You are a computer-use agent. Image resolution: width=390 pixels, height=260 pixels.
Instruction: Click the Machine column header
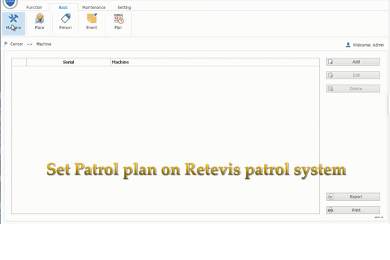coord(215,62)
